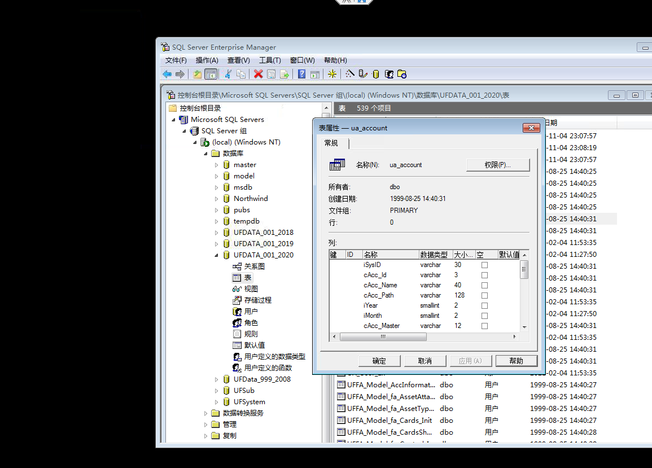
Task: Select the 角色 icon in tree
Action: tap(237, 322)
